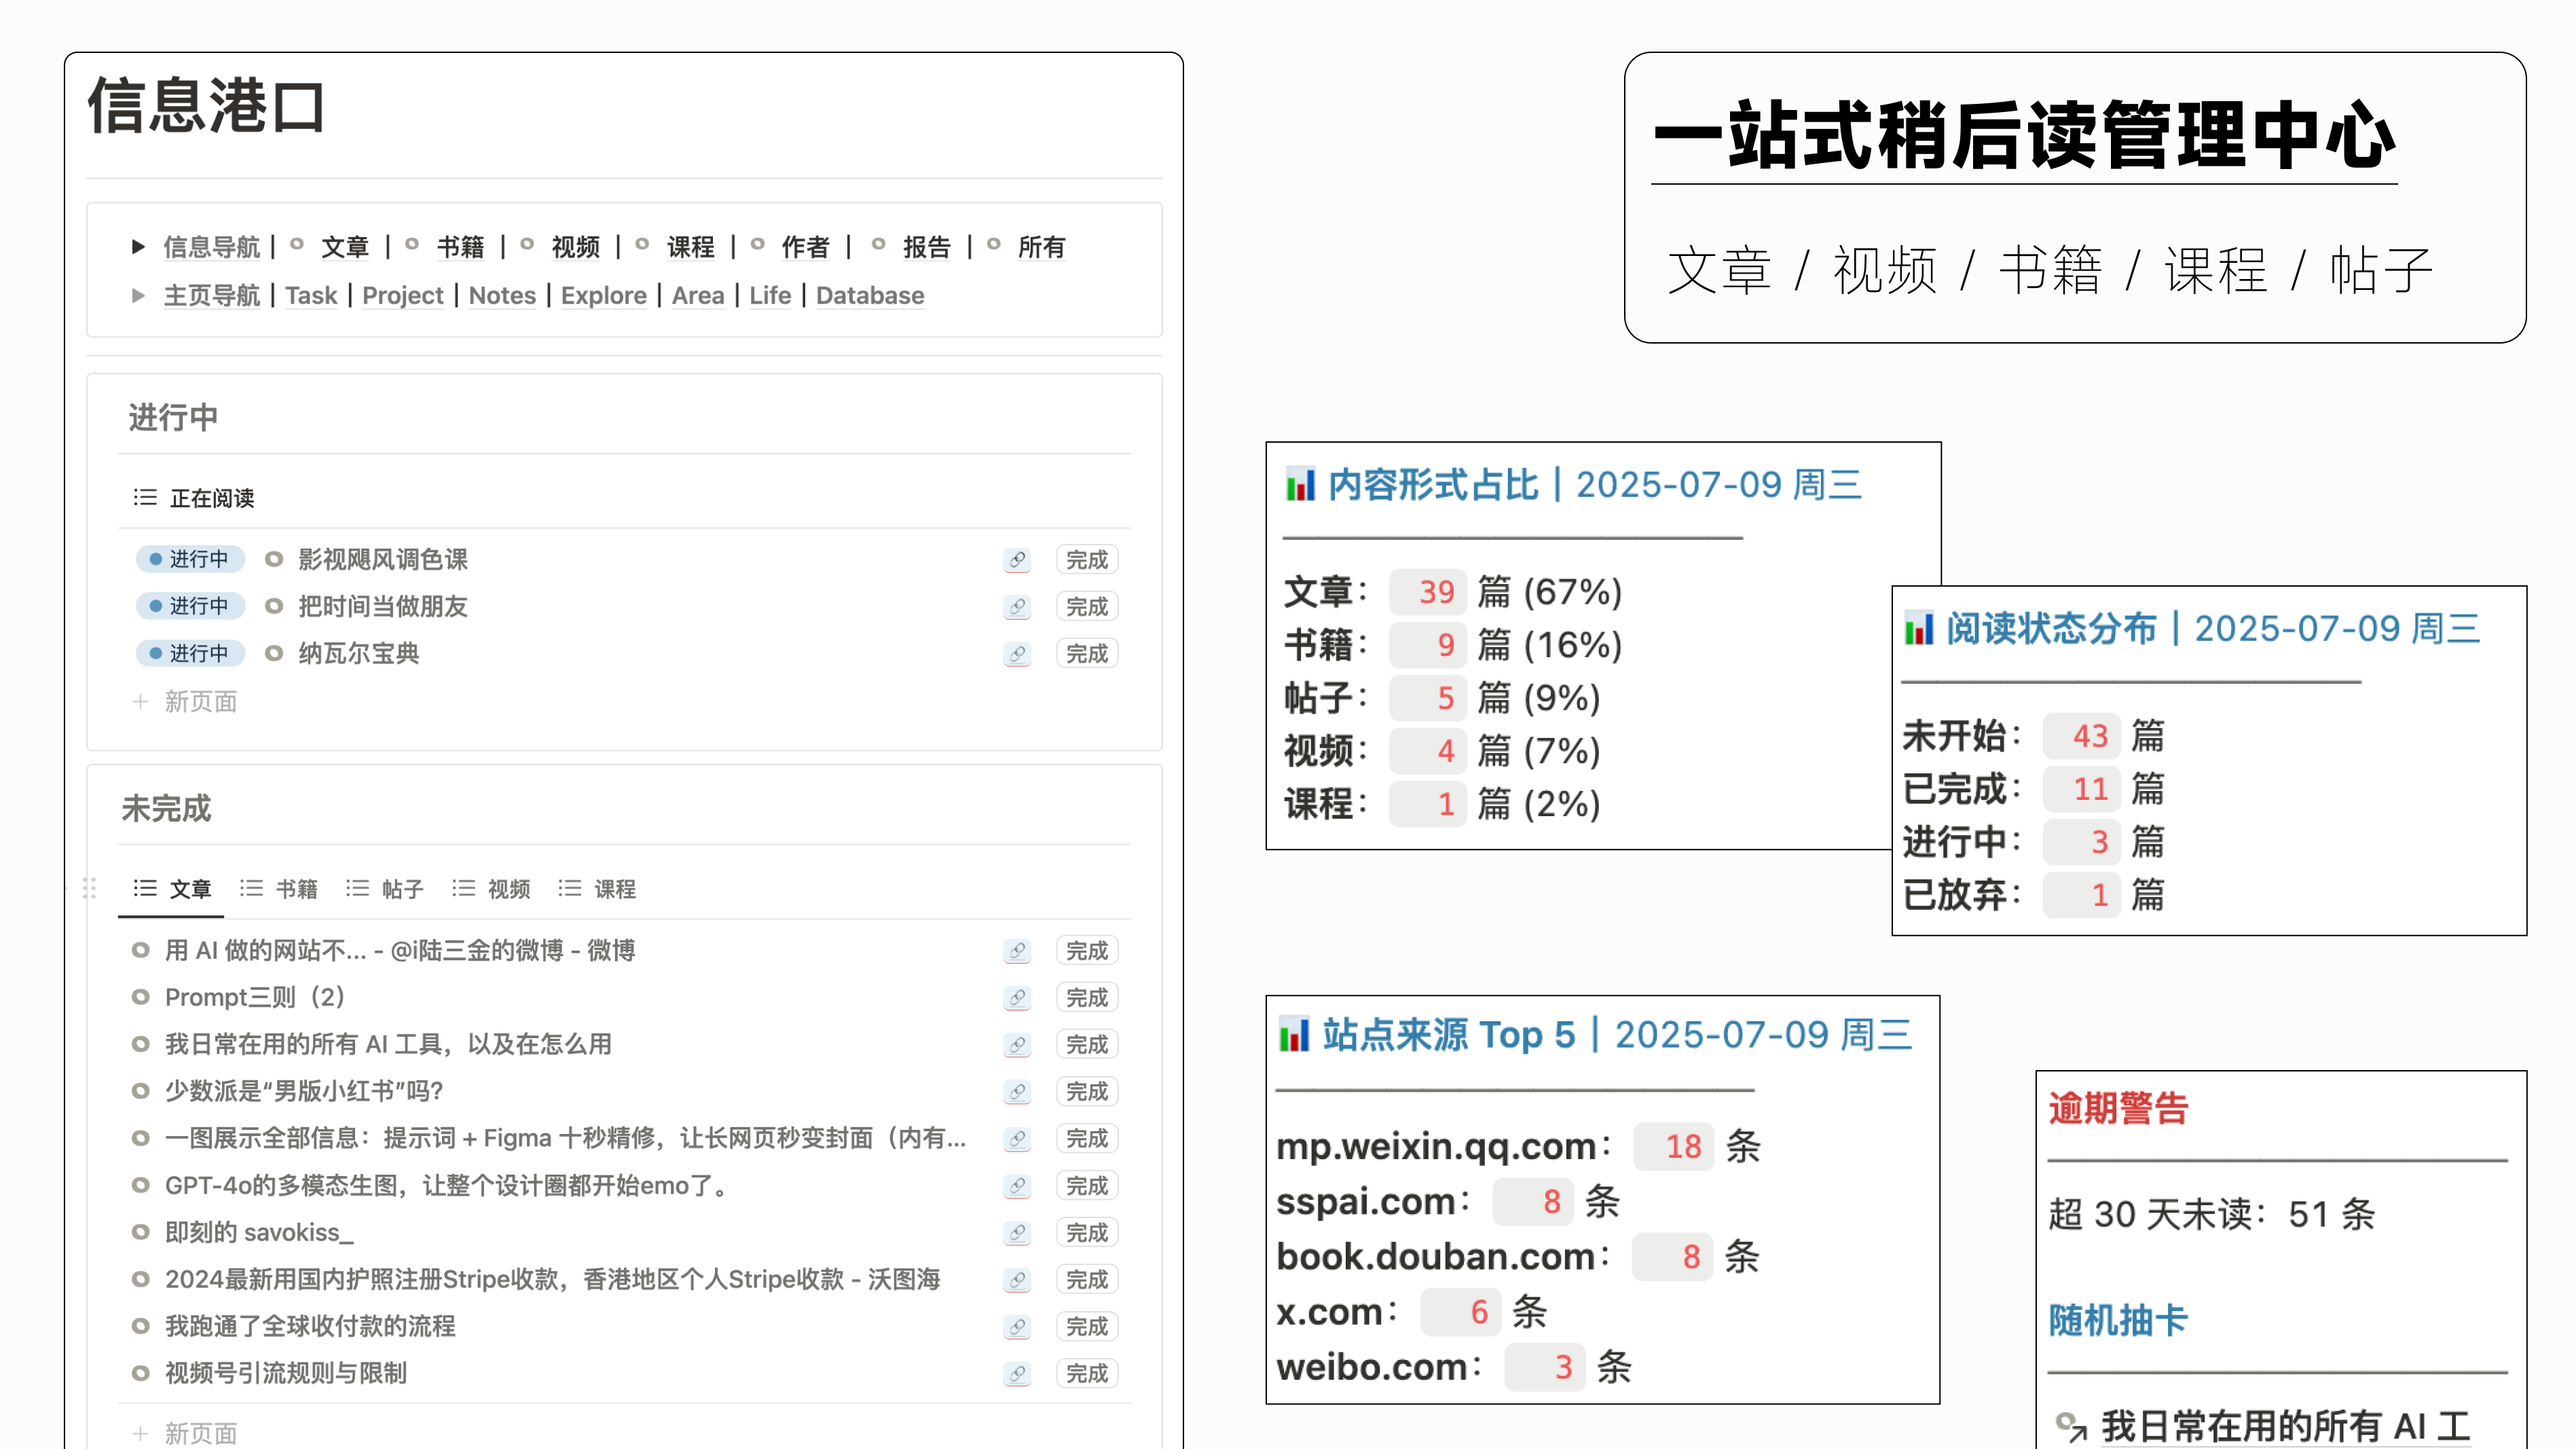Viewport: 2576px width, 1449px height.
Task: Click bar chart icon on 阅读状态分布 card
Action: tap(1921, 629)
